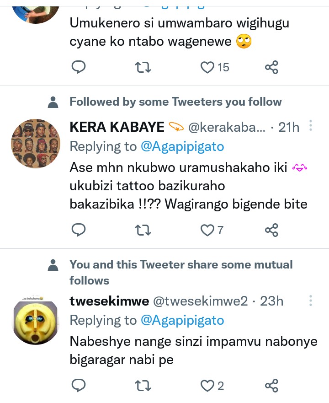This screenshot has width=329, height=403.
Task: Open more options for KERA KABAYE's tweet
Action: point(311,126)
